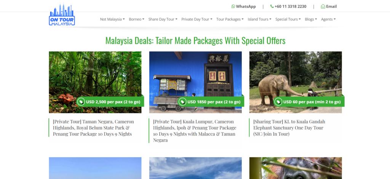Open the Borneo dropdown menu
The height and width of the screenshot is (179, 390).
pyautogui.click(x=137, y=19)
